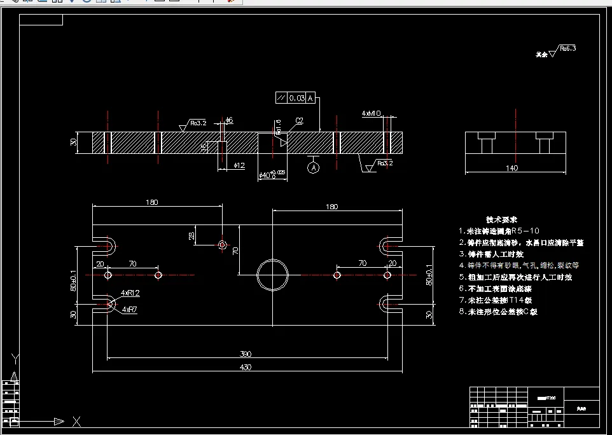
Task: Select note 7 mentioning IT14
Action: coord(496,300)
